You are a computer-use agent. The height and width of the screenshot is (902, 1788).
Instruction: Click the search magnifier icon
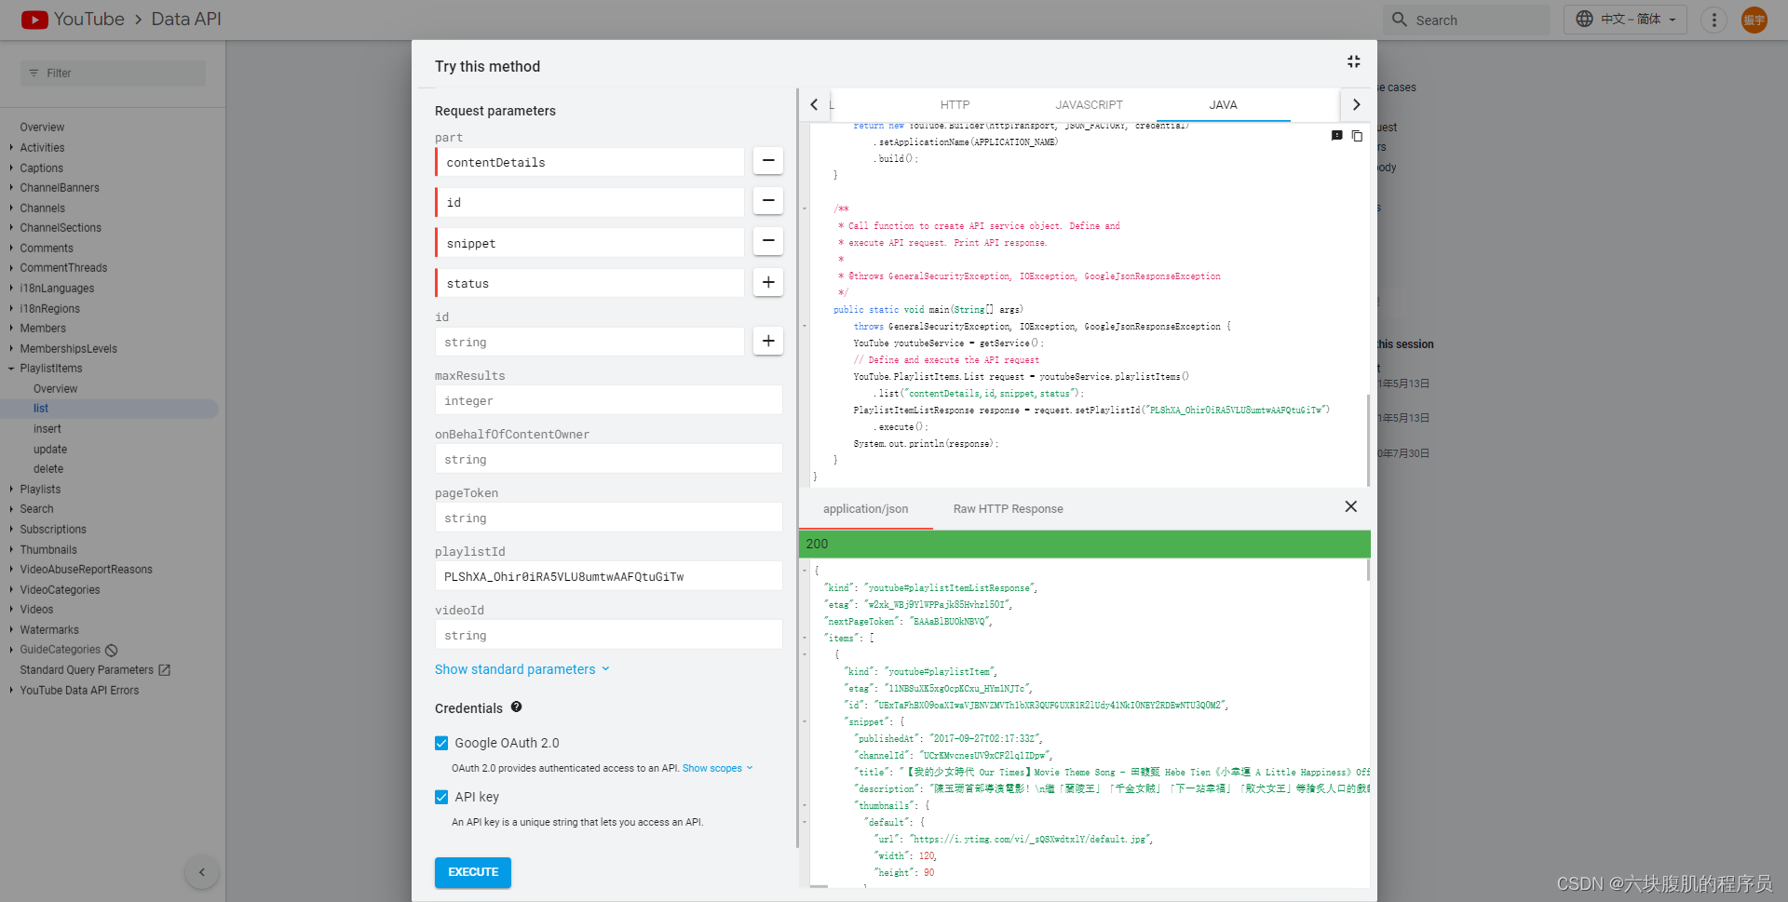tap(1399, 20)
